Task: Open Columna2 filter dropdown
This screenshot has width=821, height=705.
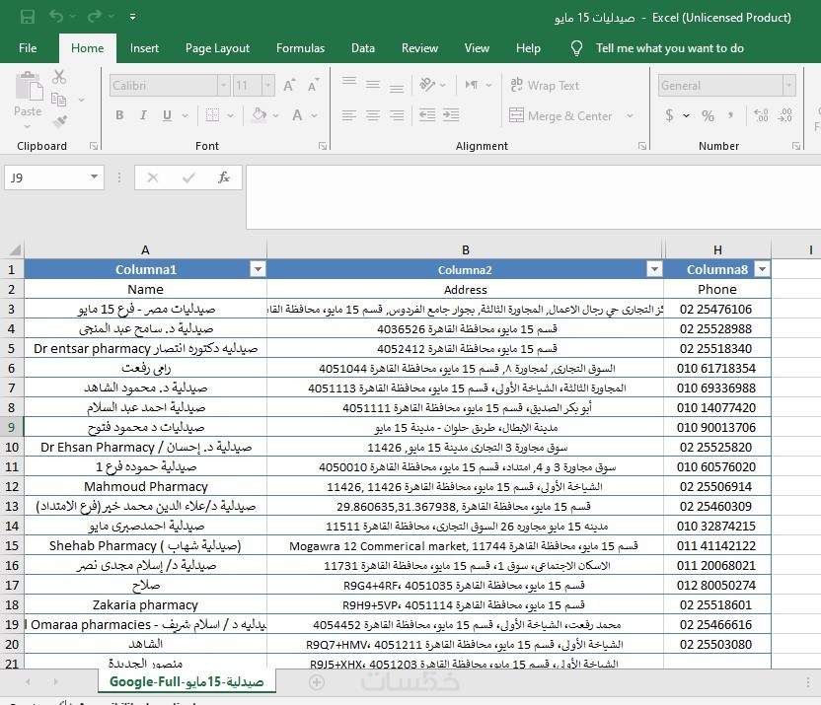Action: click(654, 269)
